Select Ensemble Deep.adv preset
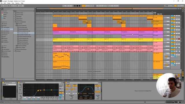Image resolution: width=185 pixels, height=104 pixels. [x=24, y=33]
